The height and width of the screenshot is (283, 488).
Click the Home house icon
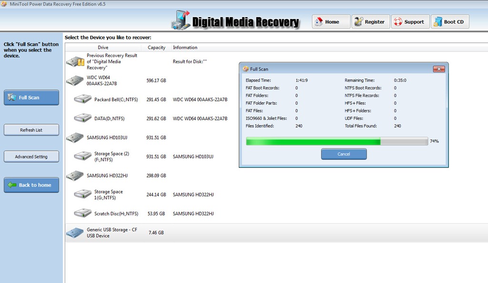(x=318, y=22)
